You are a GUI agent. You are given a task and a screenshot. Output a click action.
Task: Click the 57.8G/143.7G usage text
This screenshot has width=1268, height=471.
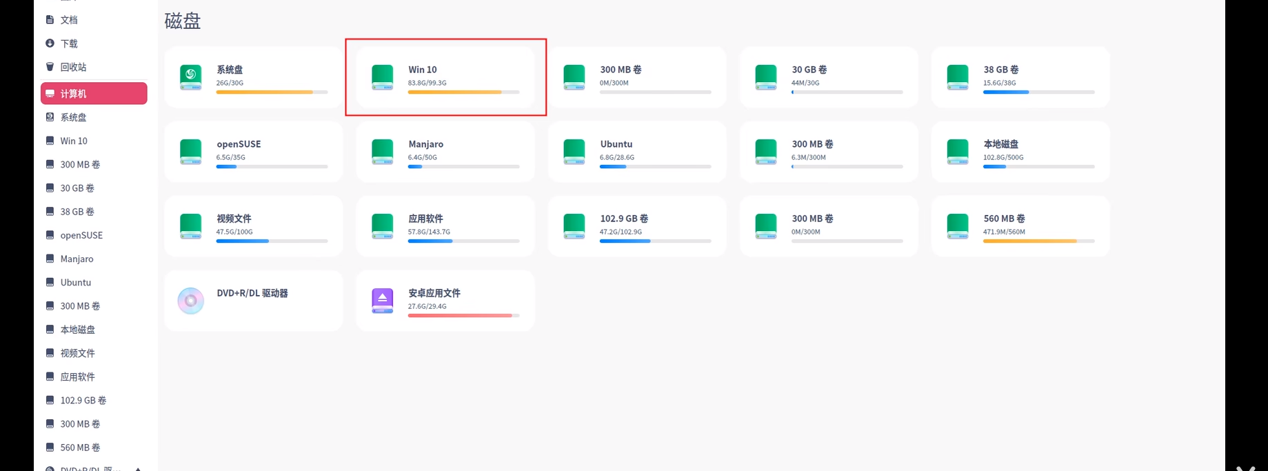(x=429, y=232)
